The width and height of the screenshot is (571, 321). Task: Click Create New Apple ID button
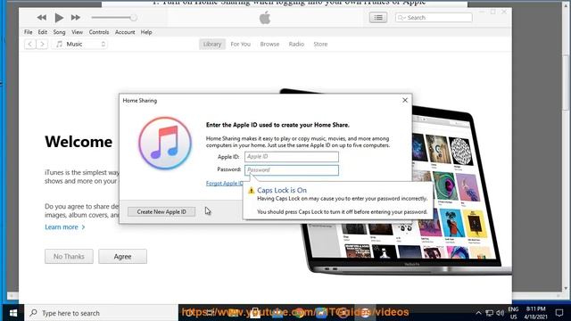(161, 212)
